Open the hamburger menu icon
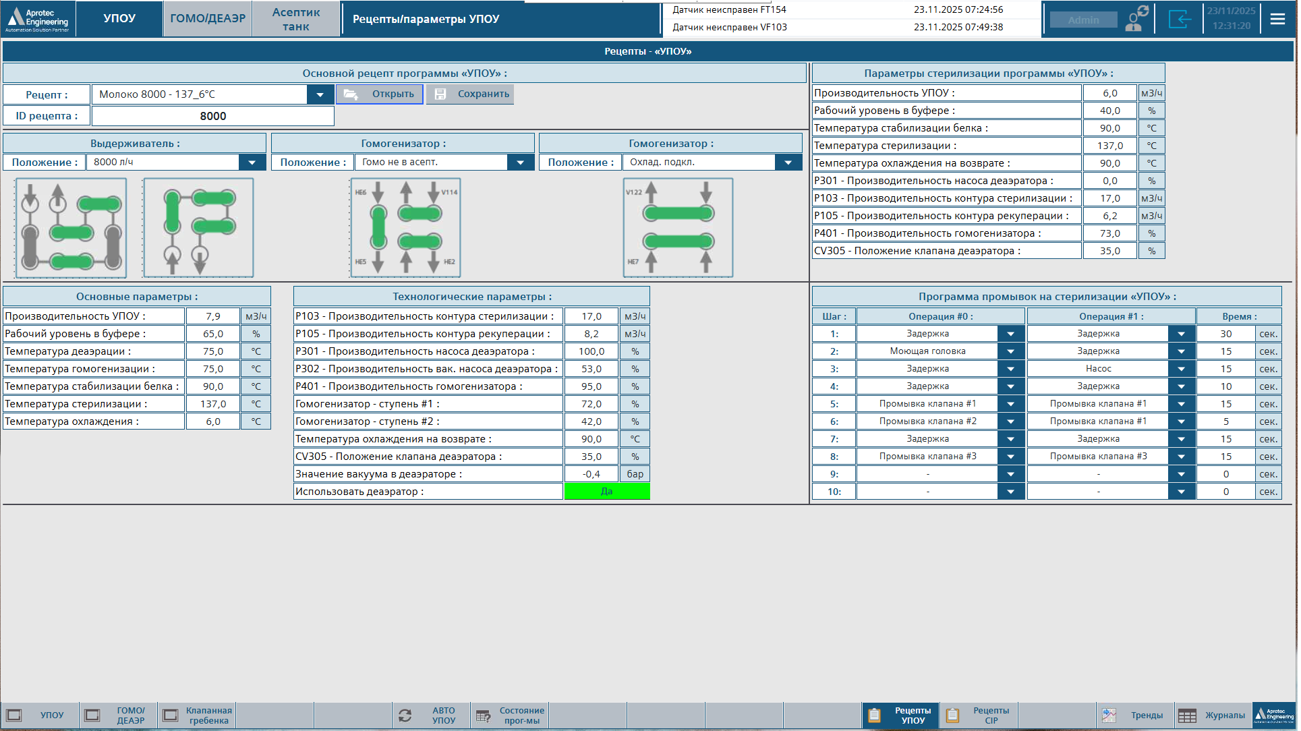Image resolution: width=1301 pixels, height=731 pixels. pyautogui.click(x=1277, y=19)
